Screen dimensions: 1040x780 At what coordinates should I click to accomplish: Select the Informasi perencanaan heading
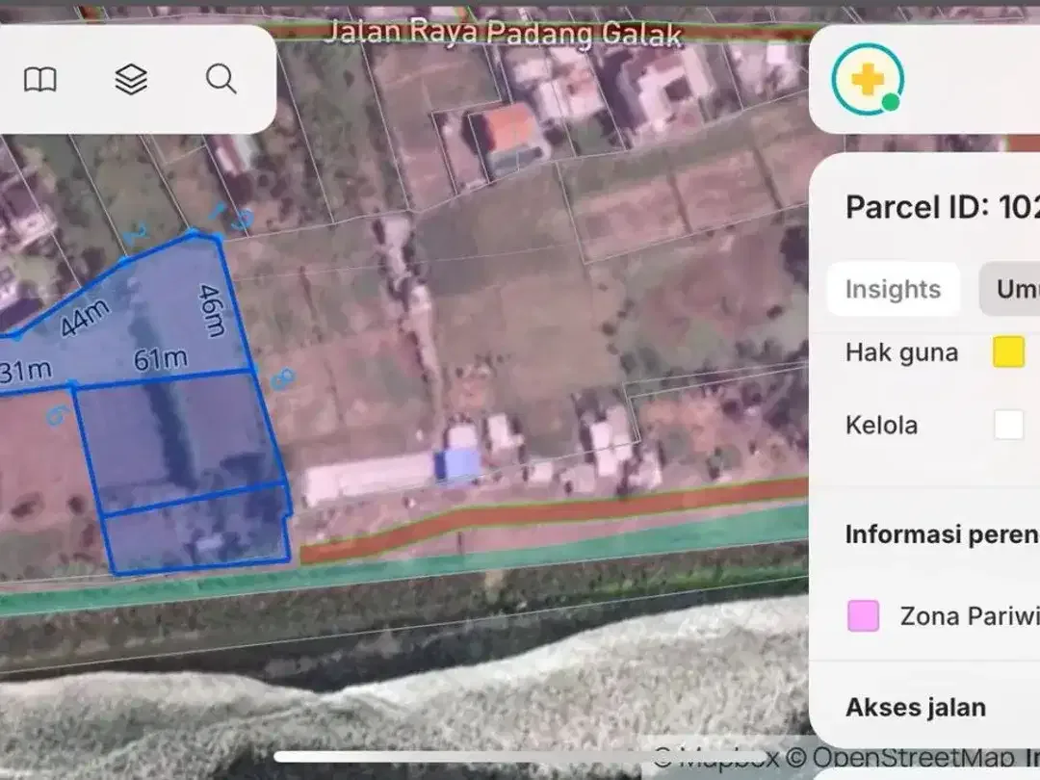pyautogui.click(x=943, y=533)
